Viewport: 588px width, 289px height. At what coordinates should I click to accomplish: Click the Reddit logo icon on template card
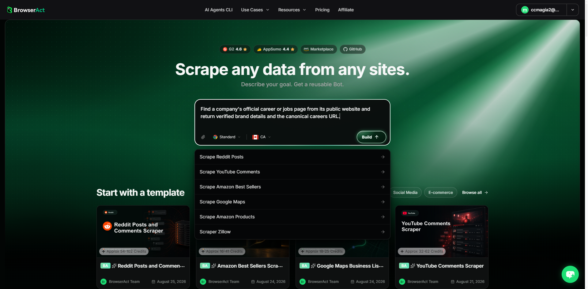[x=107, y=226]
